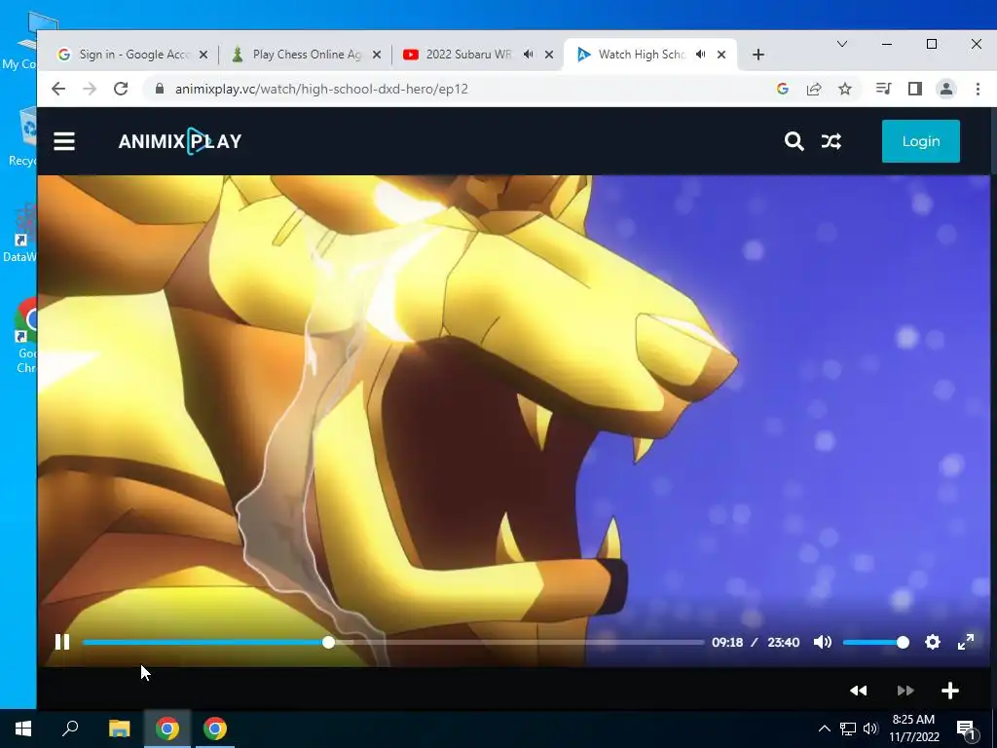
Task: Enter fullscreen video mode
Action: tap(966, 643)
